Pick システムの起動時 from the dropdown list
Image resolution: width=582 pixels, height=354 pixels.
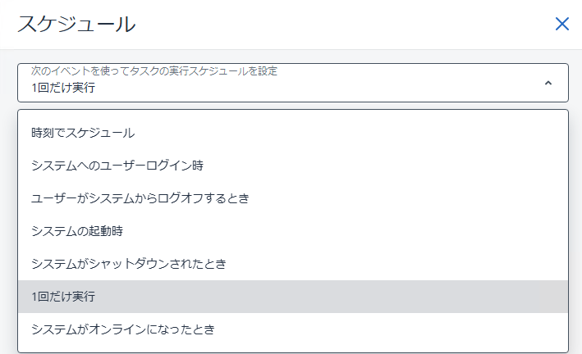coord(77,230)
